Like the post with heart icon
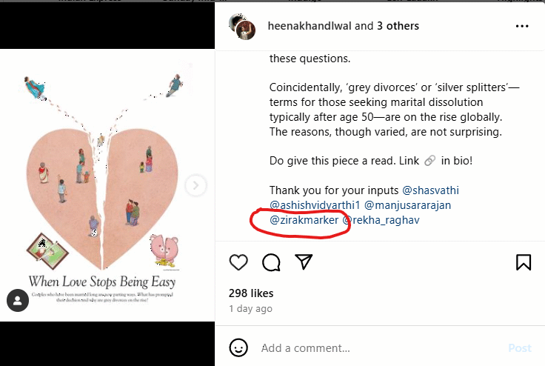 [x=238, y=262]
